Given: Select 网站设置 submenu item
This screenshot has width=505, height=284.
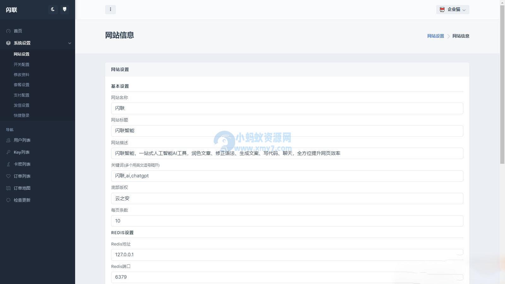Looking at the screenshot, I should pos(21,54).
